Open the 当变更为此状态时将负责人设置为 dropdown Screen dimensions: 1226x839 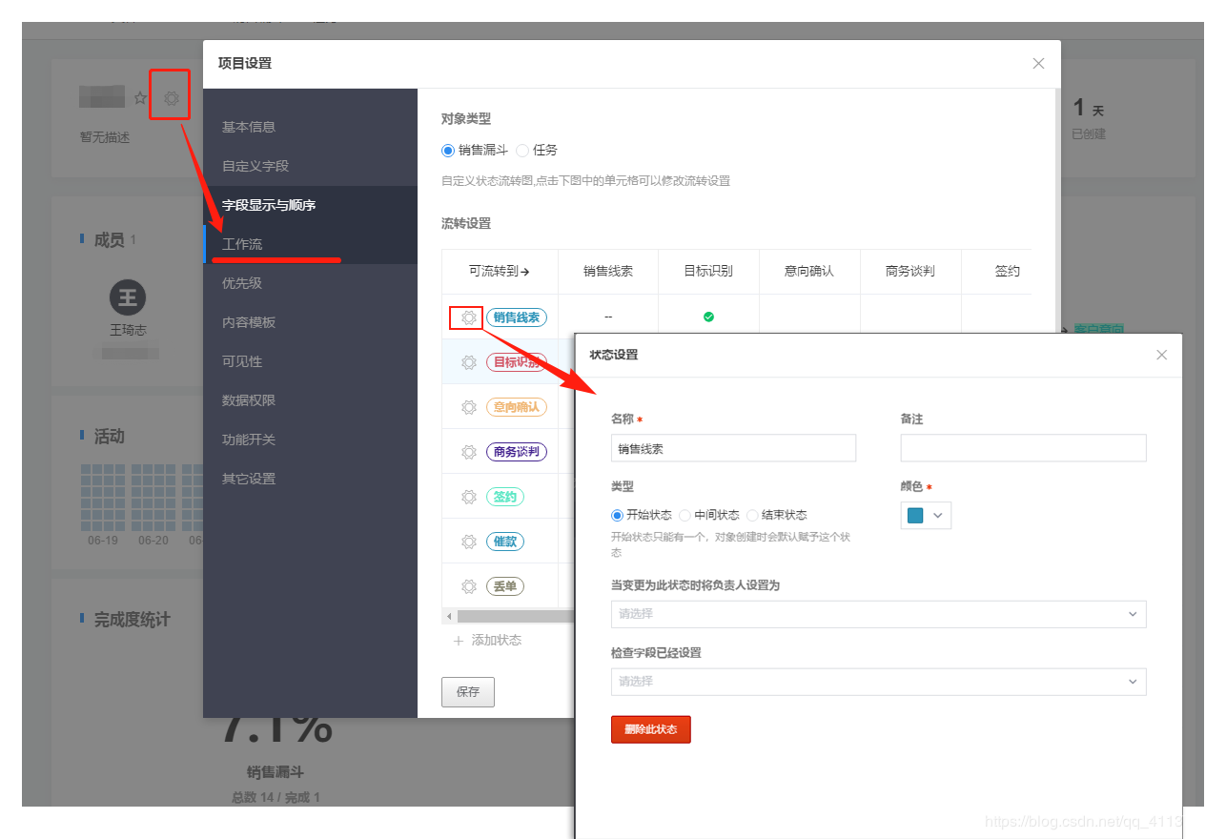[878, 614]
